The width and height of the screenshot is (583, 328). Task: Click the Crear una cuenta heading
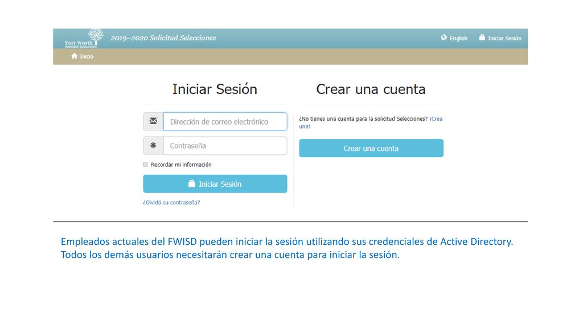click(371, 89)
